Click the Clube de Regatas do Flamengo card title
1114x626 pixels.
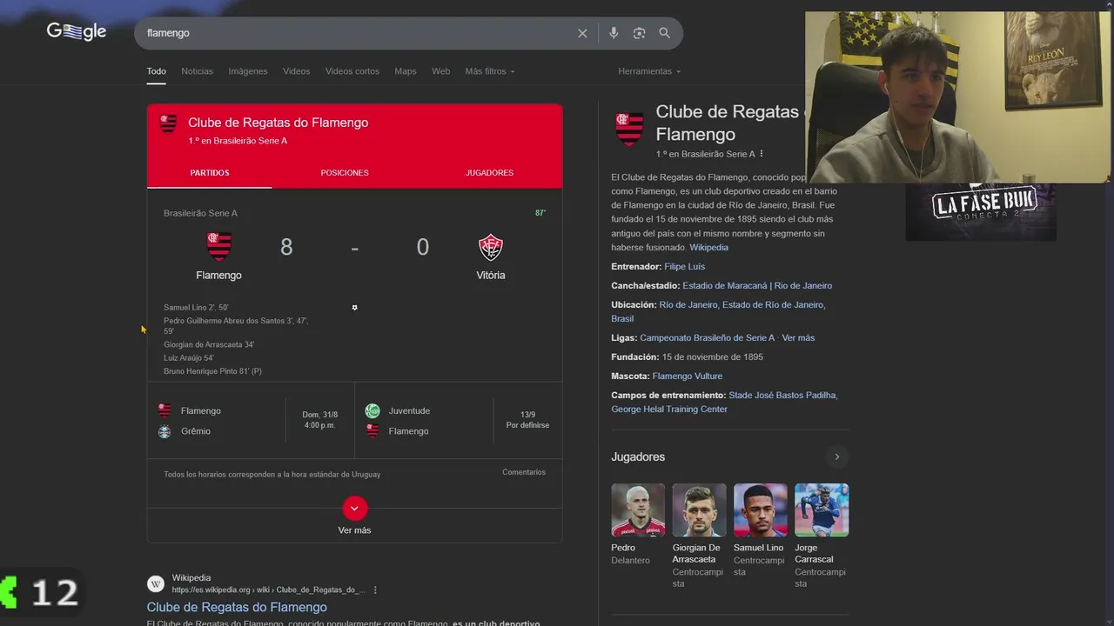(x=278, y=123)
